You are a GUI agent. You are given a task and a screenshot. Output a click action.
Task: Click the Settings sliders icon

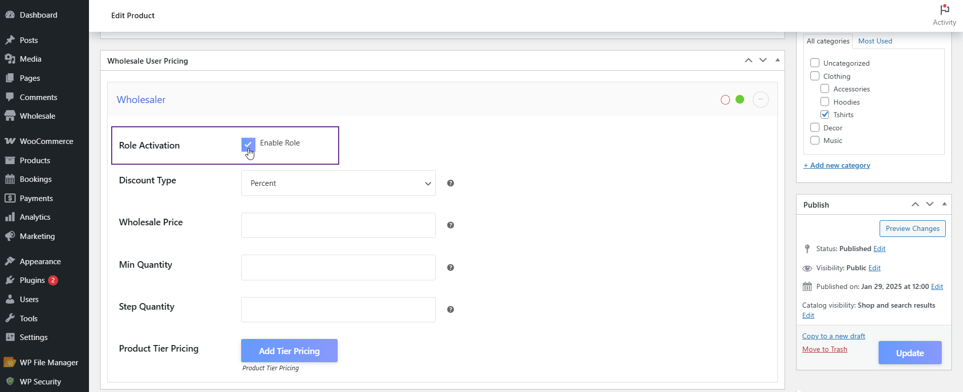pyautogui.click(x=10, y=337)
